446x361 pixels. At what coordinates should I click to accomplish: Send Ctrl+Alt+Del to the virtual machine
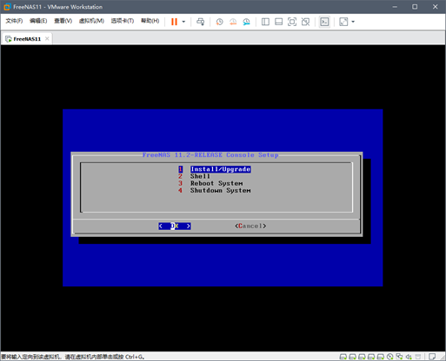tap(200, 22)
